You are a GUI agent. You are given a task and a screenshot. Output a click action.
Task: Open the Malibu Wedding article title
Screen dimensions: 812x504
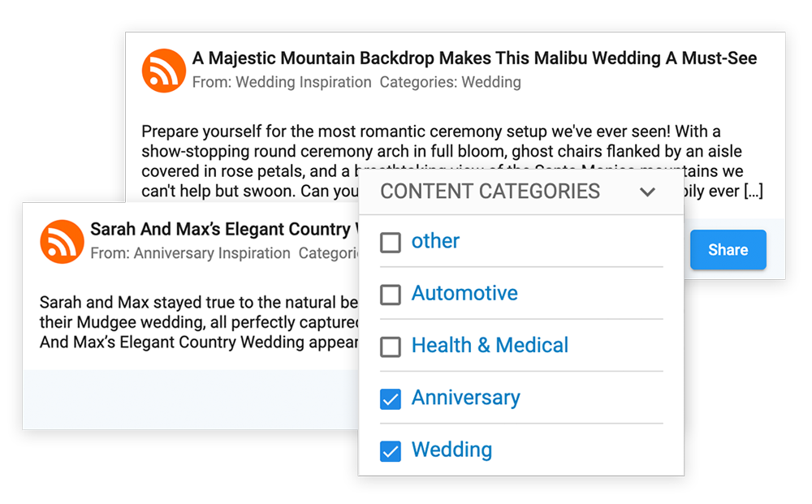[474, 58]
